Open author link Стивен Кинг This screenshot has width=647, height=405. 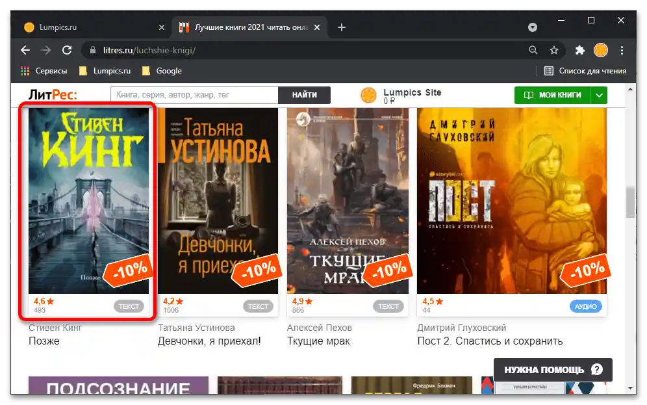[x=55, y=328]
